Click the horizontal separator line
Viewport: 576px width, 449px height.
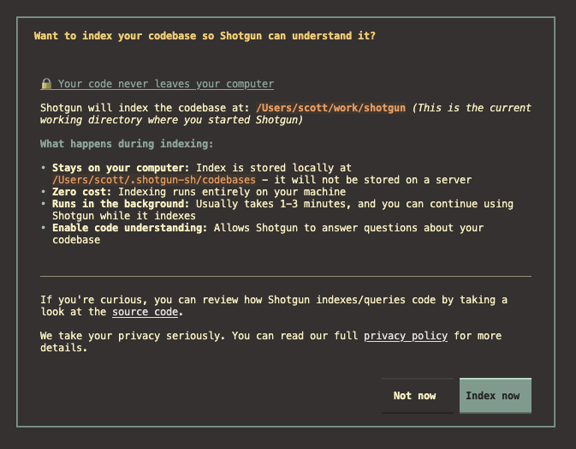pos(285,276)
